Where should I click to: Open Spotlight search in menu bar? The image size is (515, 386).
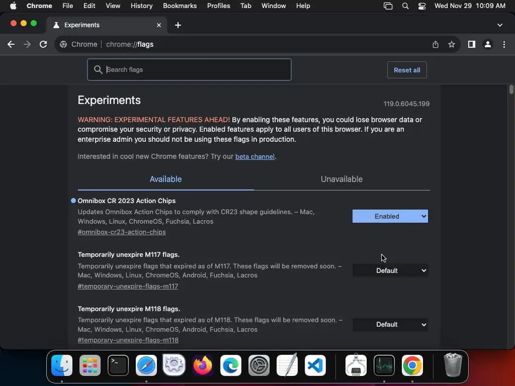[x=405, y=6]
